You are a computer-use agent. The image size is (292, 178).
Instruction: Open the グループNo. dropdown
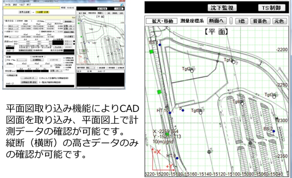(x=22, y=60)
